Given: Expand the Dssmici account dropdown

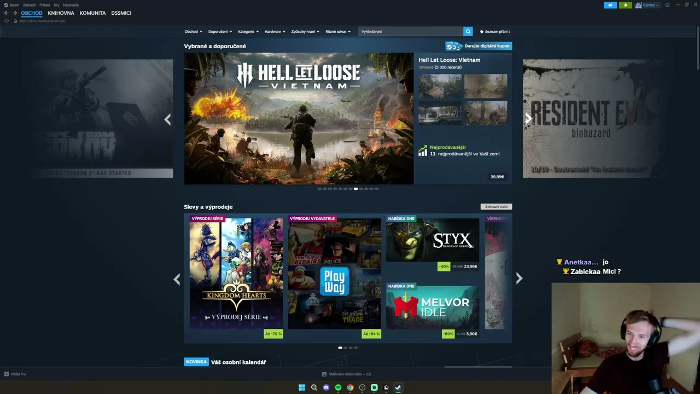Looking at the screenshot, I should click(x=651, y=5).
